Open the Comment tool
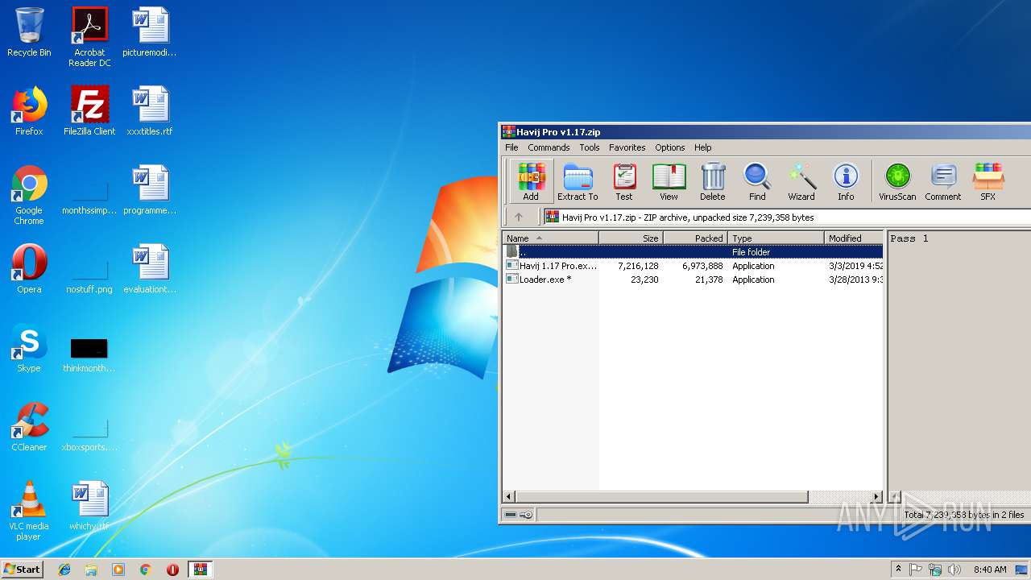Screen dimensions: 1031x580 click(x=943, y=181)
